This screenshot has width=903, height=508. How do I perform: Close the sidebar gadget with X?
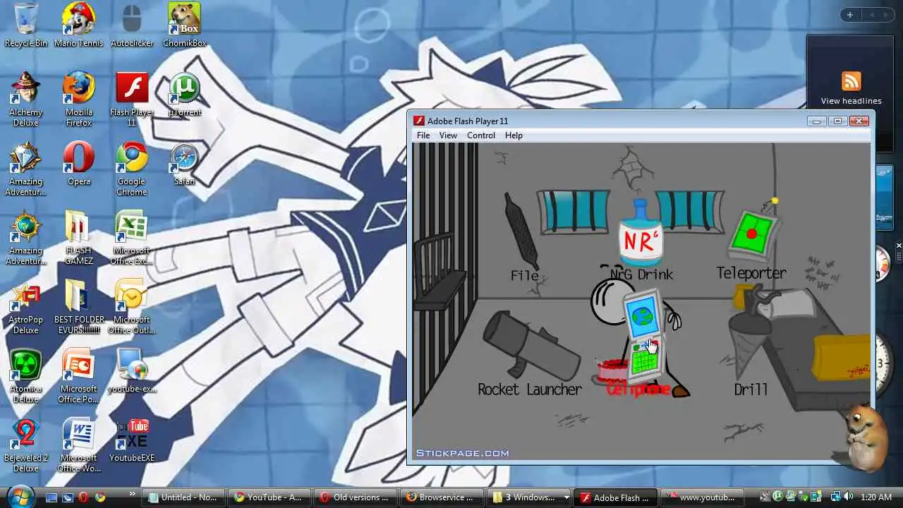898,246
